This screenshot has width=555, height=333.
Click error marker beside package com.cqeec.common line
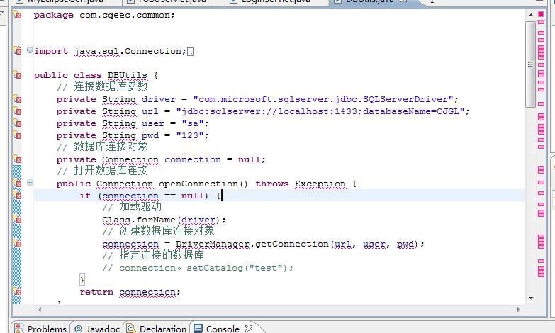click(17, 15)
